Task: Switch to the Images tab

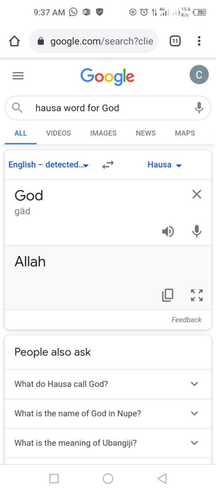Action: pos(103,133)
